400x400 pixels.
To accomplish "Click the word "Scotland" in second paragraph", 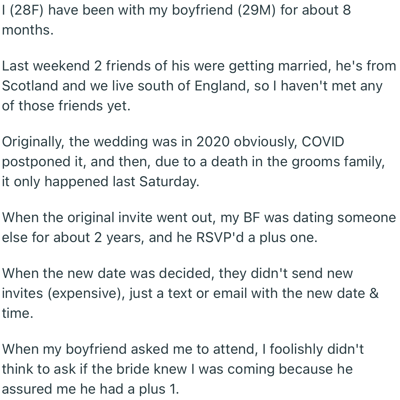I will pyautogui.click(x=30, y=86).
